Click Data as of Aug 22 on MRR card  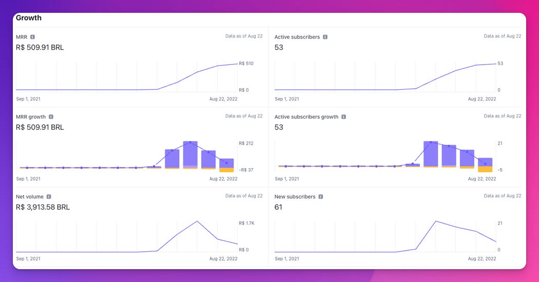click(244, 36)
